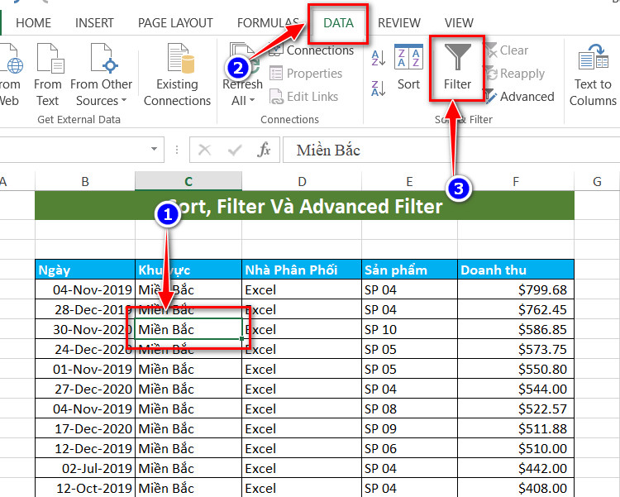Clear the current filter

[x=507, y=50]
